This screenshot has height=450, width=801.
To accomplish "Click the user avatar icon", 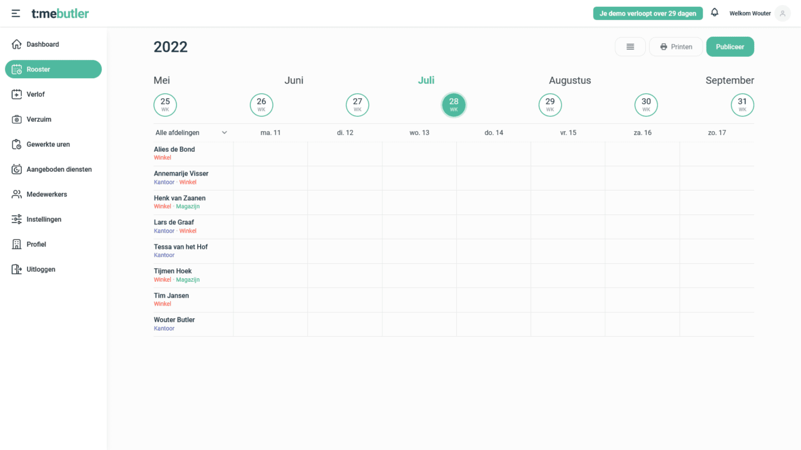I will point(782,13).
